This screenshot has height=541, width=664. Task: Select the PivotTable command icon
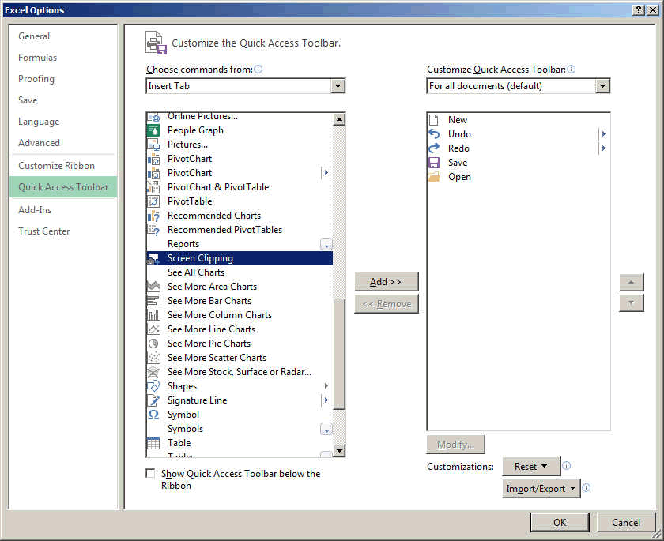tap(153, 201)
